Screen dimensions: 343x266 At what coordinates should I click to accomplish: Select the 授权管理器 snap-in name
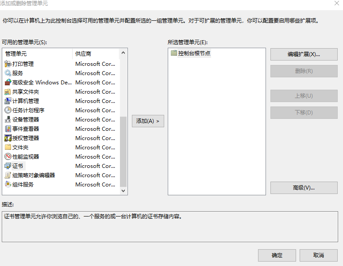pos(26,138)
